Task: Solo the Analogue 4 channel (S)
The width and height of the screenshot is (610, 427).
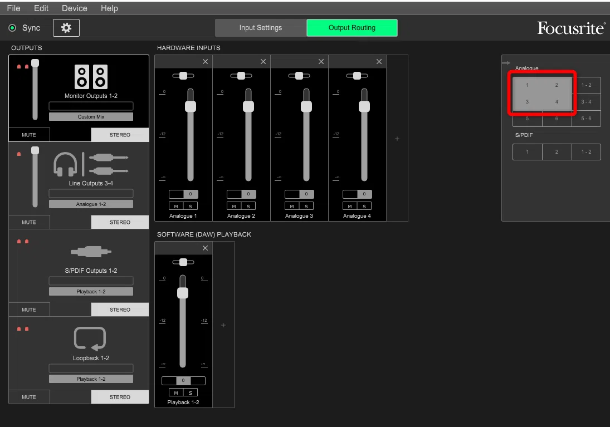Action: [364, 206]
